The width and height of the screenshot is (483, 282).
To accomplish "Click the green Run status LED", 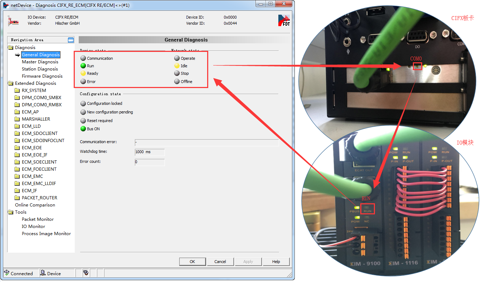I will coord(83,66).
